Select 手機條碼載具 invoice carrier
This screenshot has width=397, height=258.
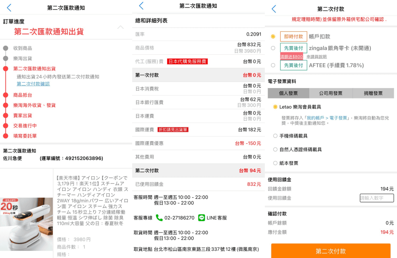(276, 136)
